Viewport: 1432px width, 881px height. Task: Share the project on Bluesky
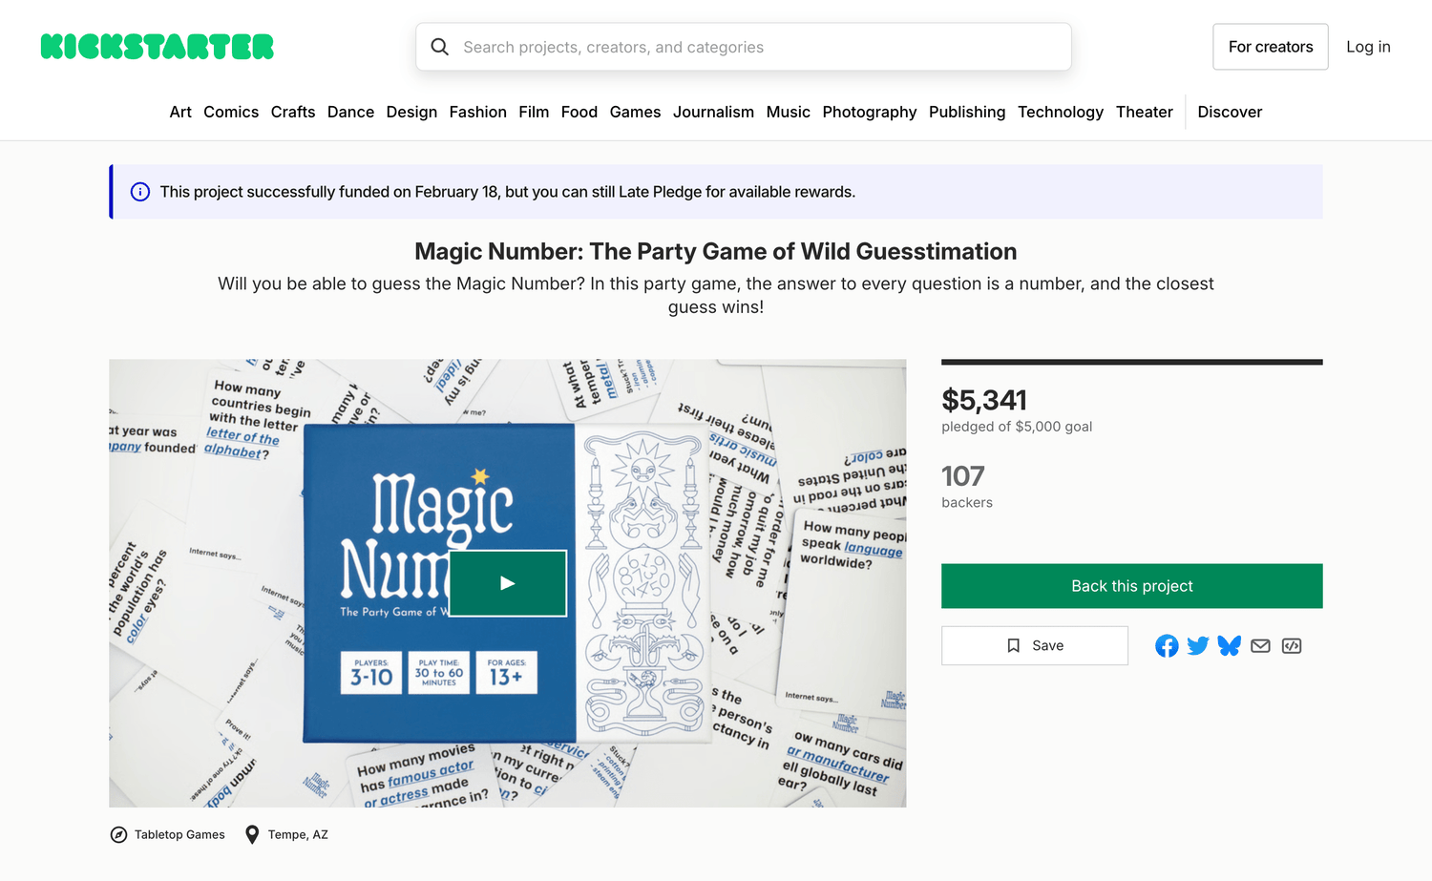[1230, 645]
